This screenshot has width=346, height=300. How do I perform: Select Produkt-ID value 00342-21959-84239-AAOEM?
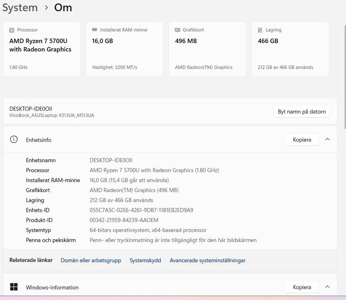(124, 220)
